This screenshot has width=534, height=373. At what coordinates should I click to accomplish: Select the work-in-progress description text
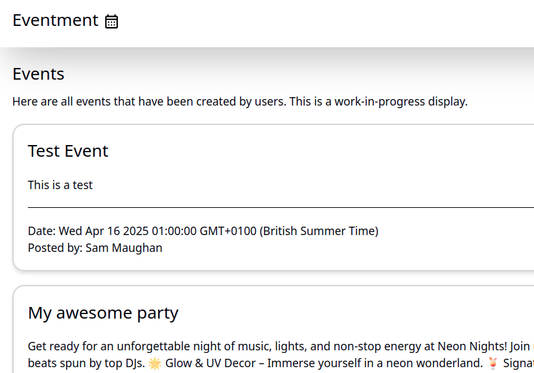pyautogui.click(x=240, y=102)
